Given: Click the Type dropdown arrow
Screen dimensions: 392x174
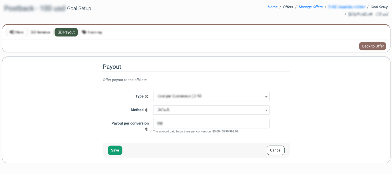Looking at the screenshot, I should 266,97.
